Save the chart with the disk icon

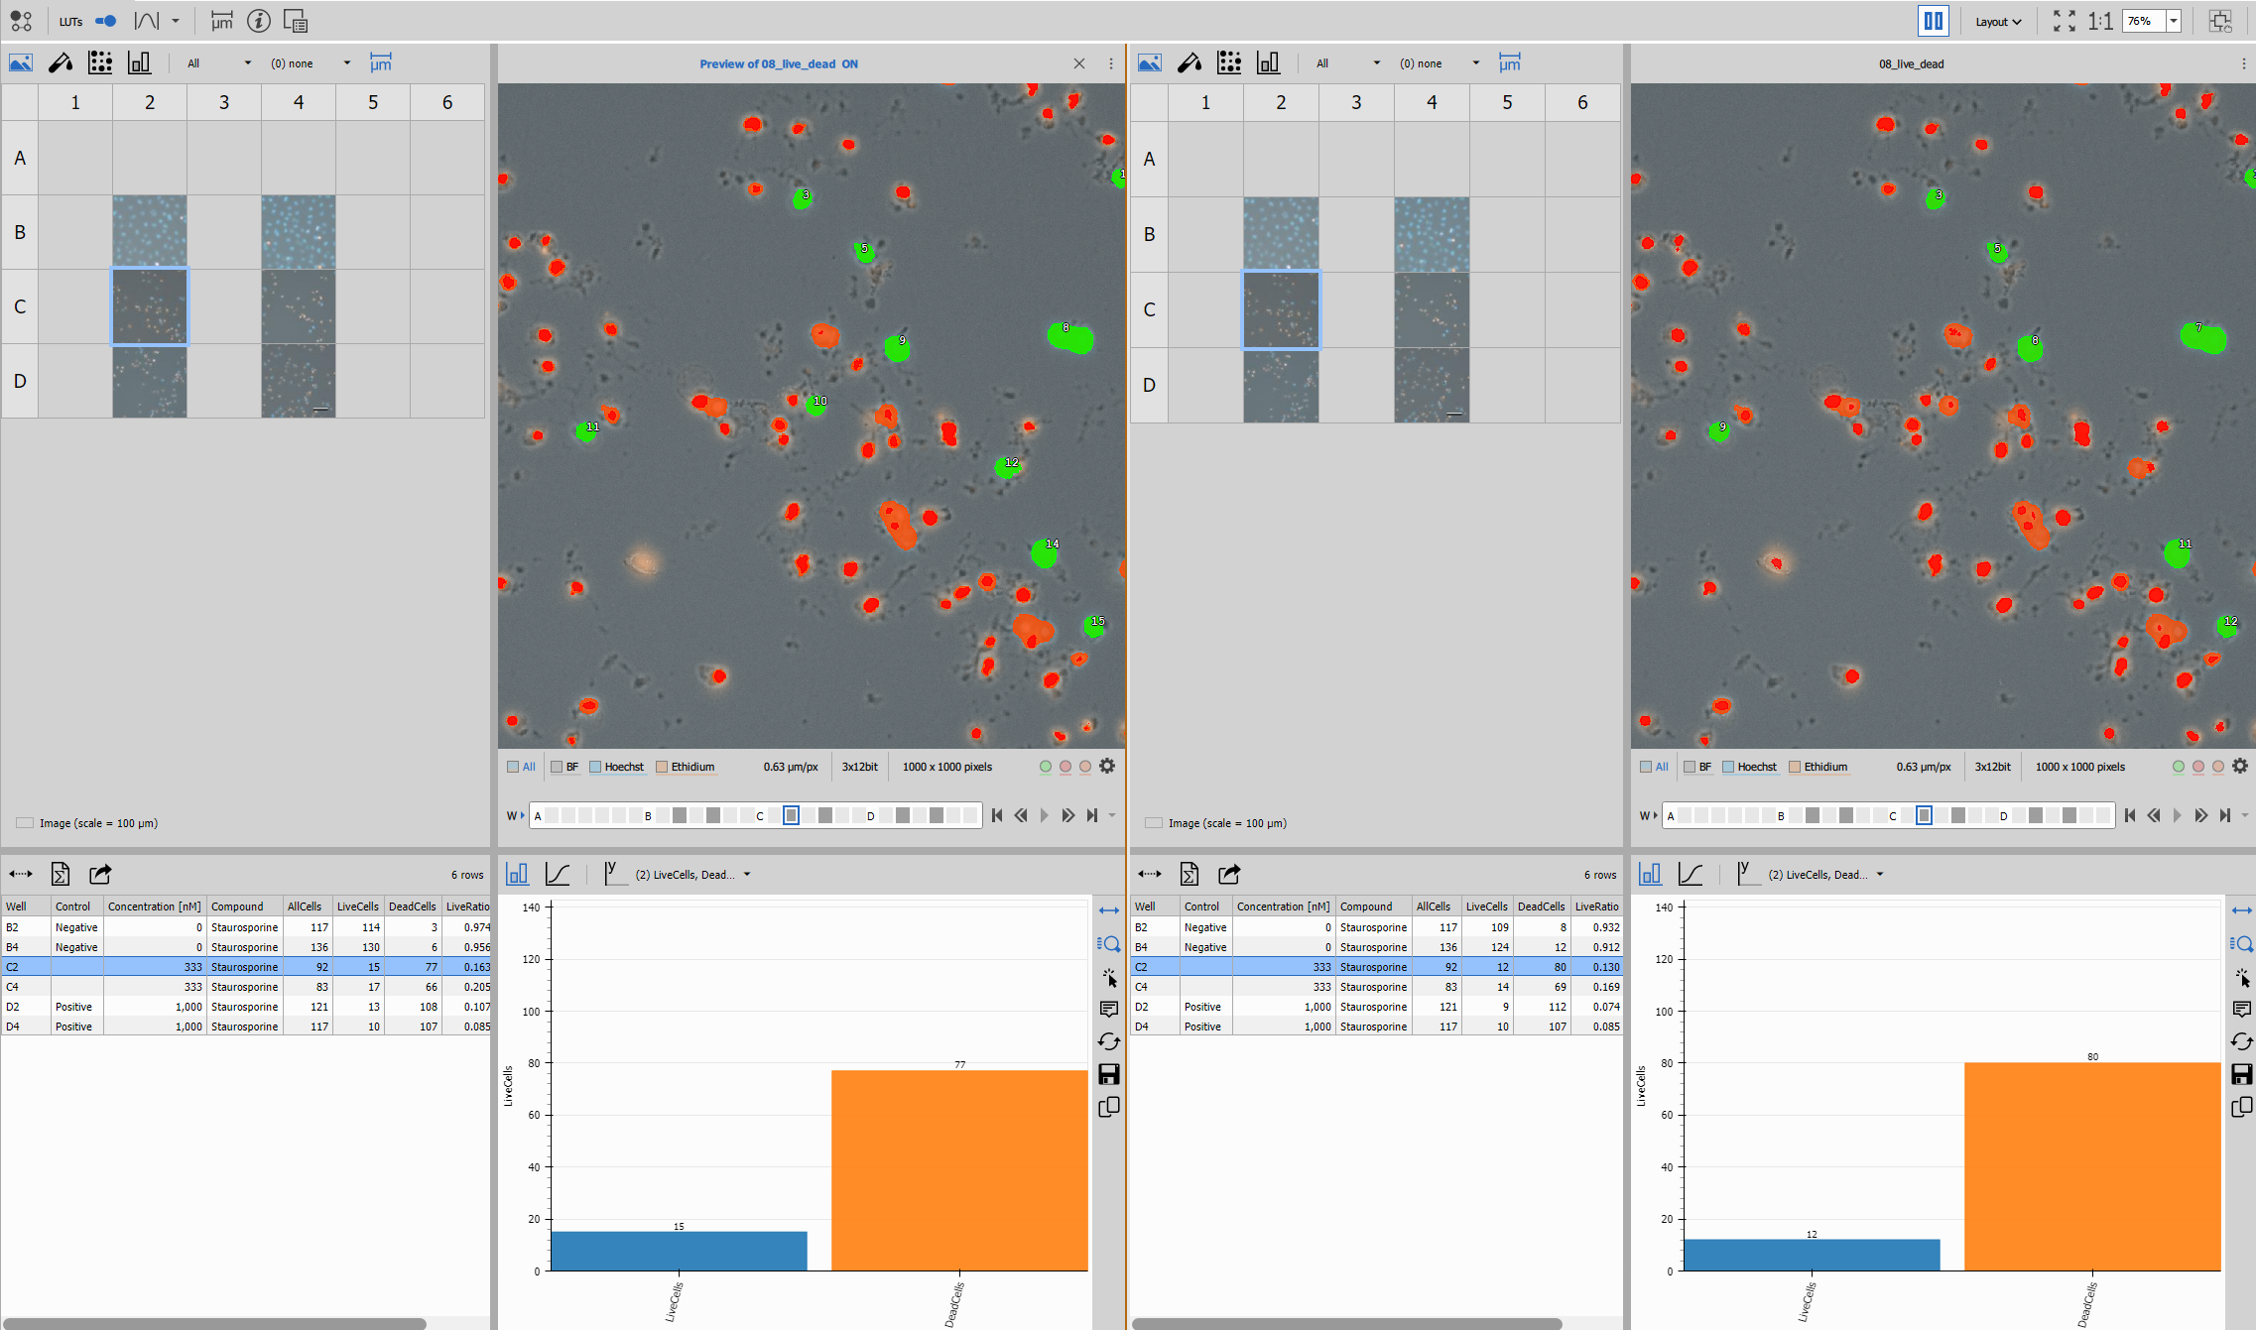click(1109, 1074)
